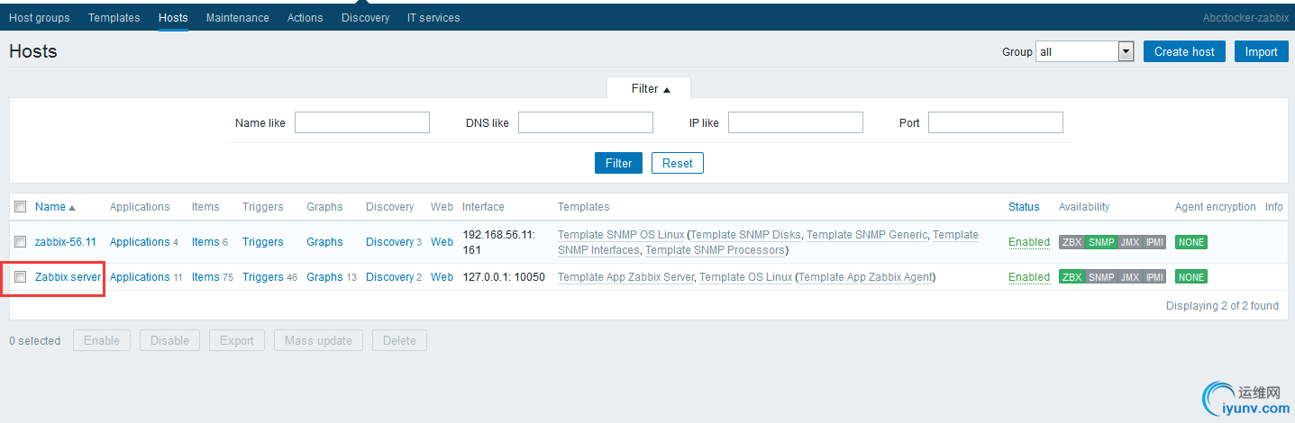
Task: Open Graphs for zabbix-56.11
Action: pyautogui.click(x=324, y=242)
